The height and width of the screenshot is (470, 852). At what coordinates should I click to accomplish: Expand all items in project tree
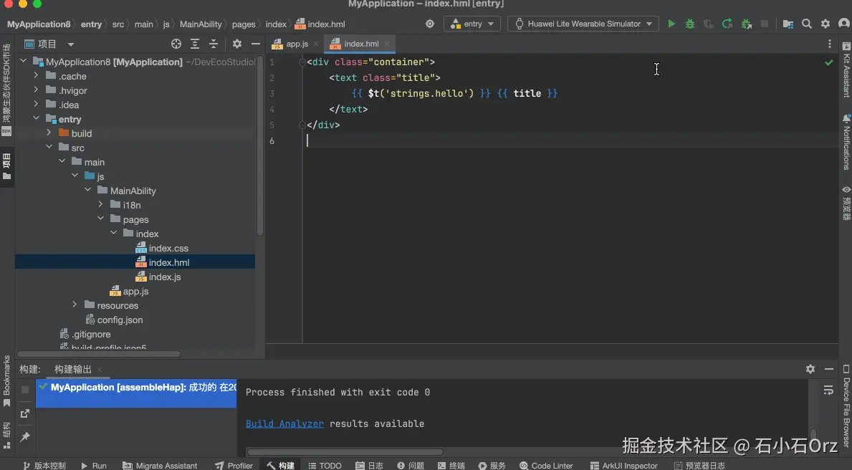point(195,44)
